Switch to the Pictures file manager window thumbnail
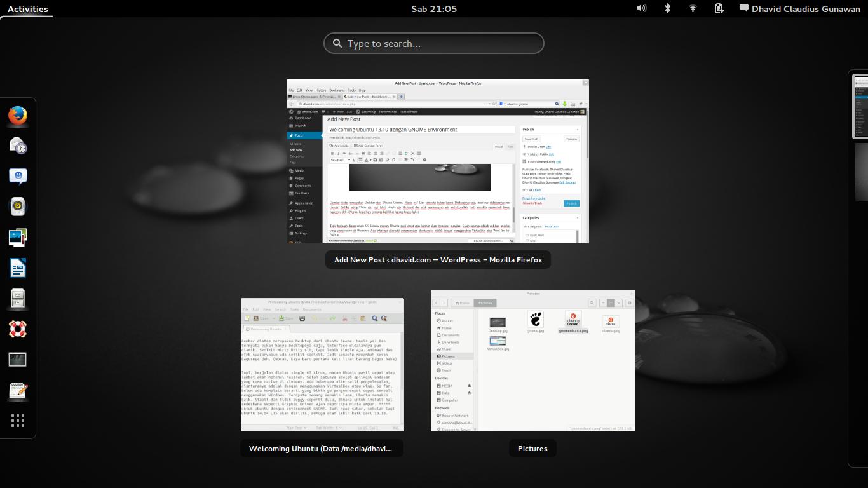The height and width of the screenshot is (488, 868). tap(533, 361)
